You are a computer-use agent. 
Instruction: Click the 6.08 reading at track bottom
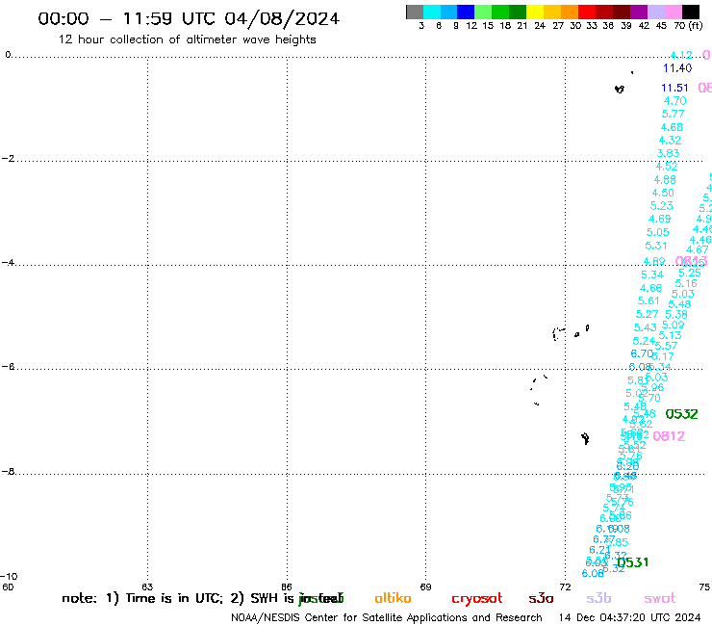593,574
